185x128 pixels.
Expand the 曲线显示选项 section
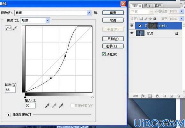[9, 115]
